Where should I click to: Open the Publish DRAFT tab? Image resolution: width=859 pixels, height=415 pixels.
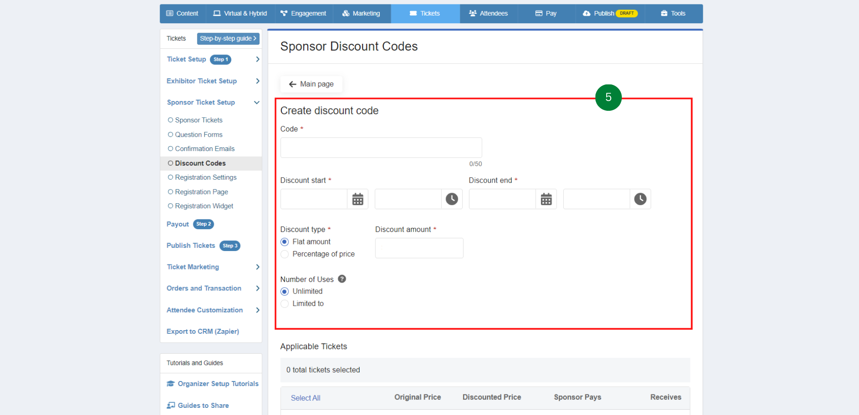tap(610, 13)
